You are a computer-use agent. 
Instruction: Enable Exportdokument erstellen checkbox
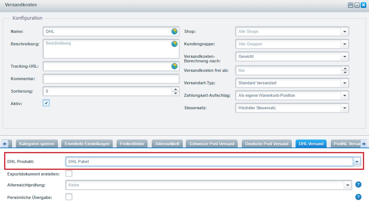pos(69,174)
